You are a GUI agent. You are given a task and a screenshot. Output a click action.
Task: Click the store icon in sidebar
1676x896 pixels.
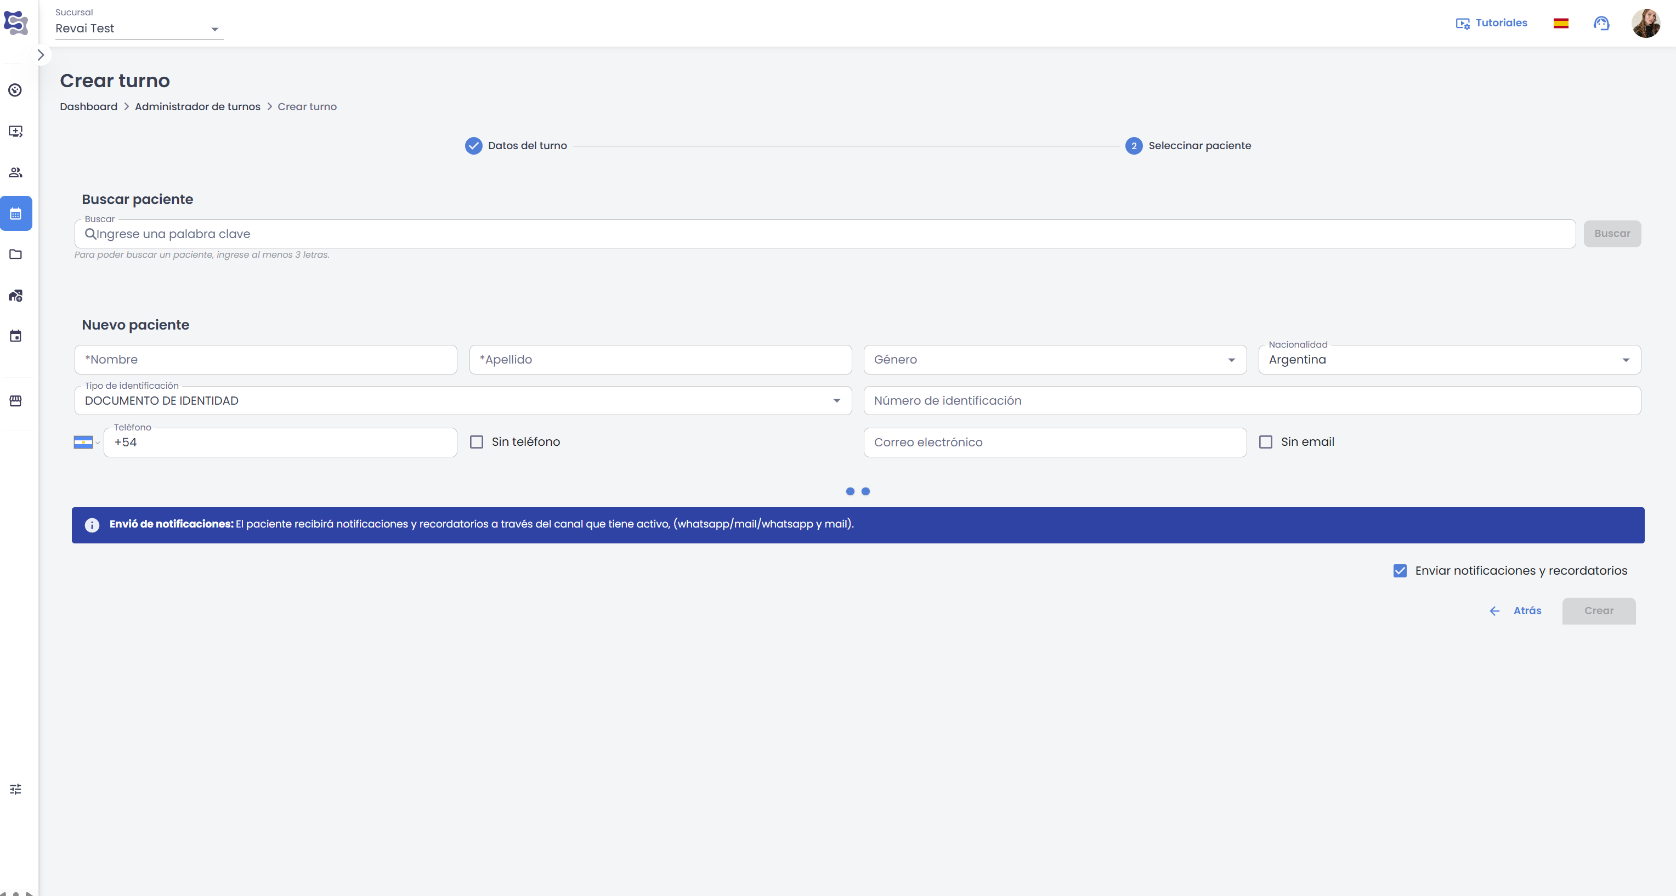point(15,401)
